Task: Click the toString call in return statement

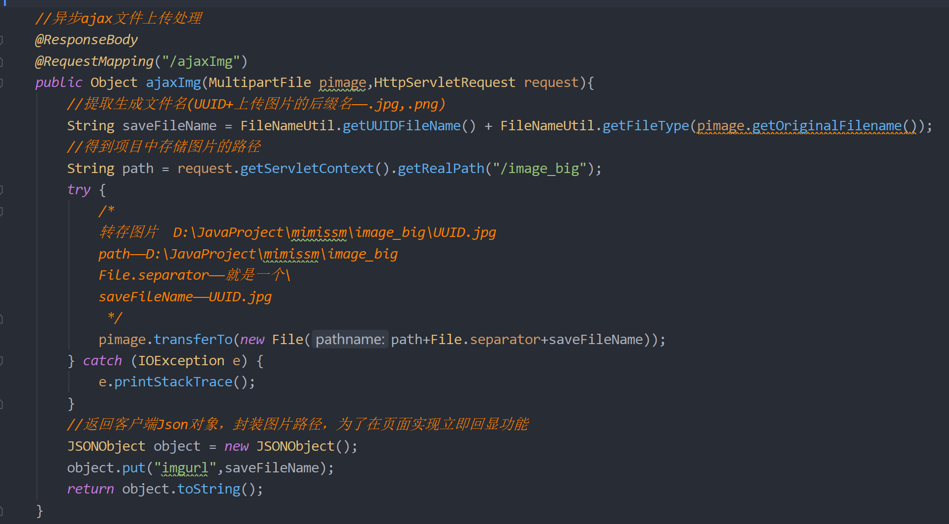Action: point(209,489)
